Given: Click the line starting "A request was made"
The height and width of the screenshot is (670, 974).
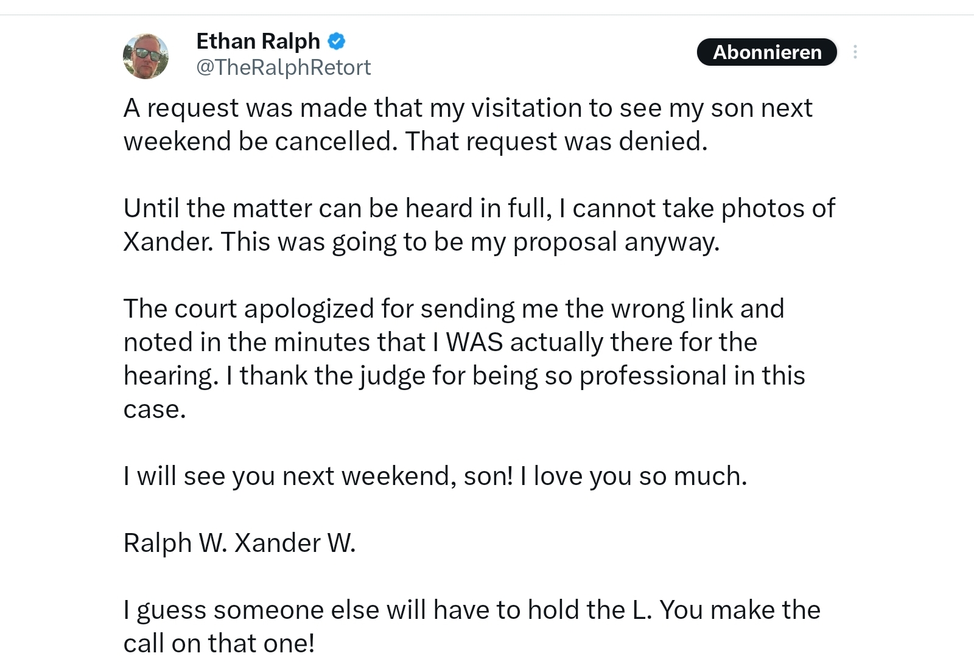Looking at the screenshot, I should (467, 108).
